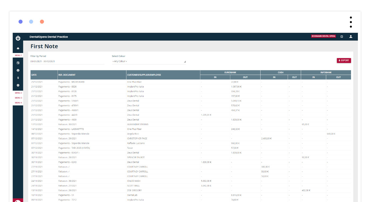This screenshot has width=371, height=202.
Task: Click CHRISTOPHER PAGE customer cell
Action: pos(138,138)
